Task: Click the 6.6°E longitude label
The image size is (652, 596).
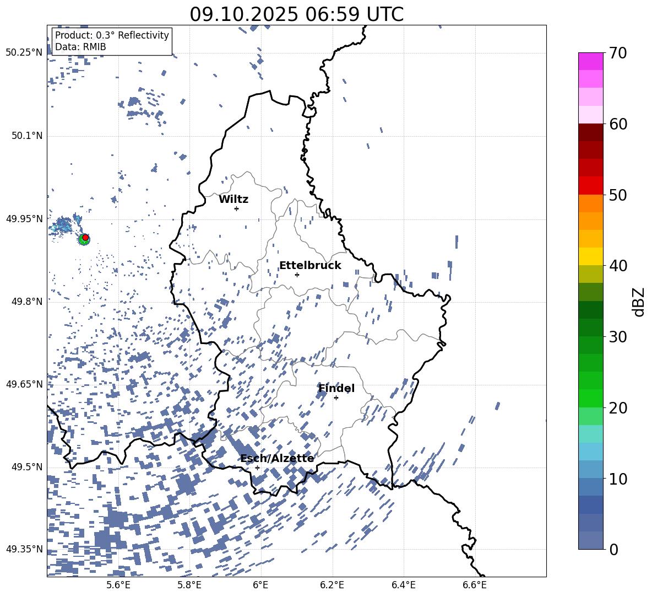Action: (x=475, y=585)
